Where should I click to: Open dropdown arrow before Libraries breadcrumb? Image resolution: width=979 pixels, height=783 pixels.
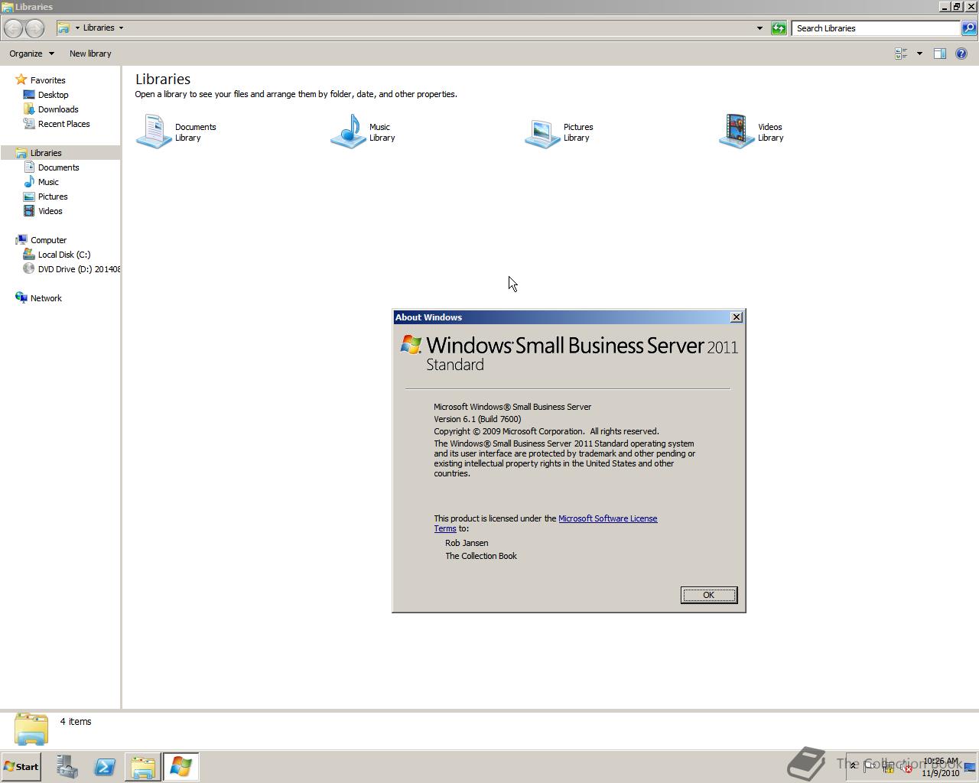pyautogui.click(x=77, y=28)
